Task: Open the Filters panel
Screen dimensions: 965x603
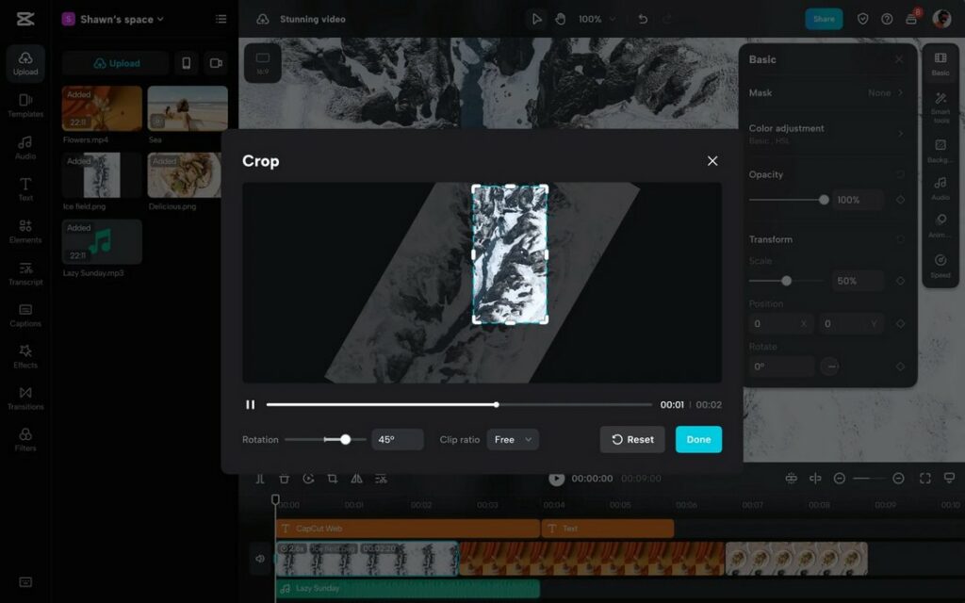Action: [25, 439]
